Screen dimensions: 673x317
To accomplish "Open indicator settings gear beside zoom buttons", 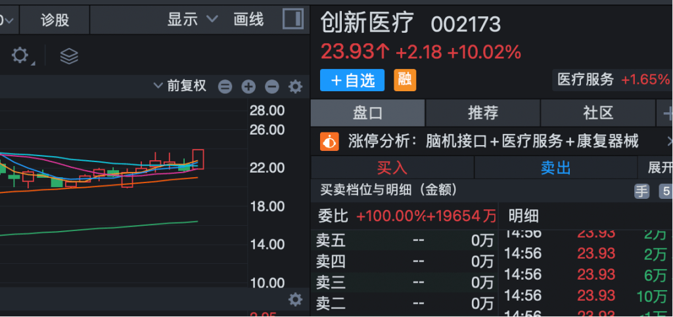I will point(296,86).
